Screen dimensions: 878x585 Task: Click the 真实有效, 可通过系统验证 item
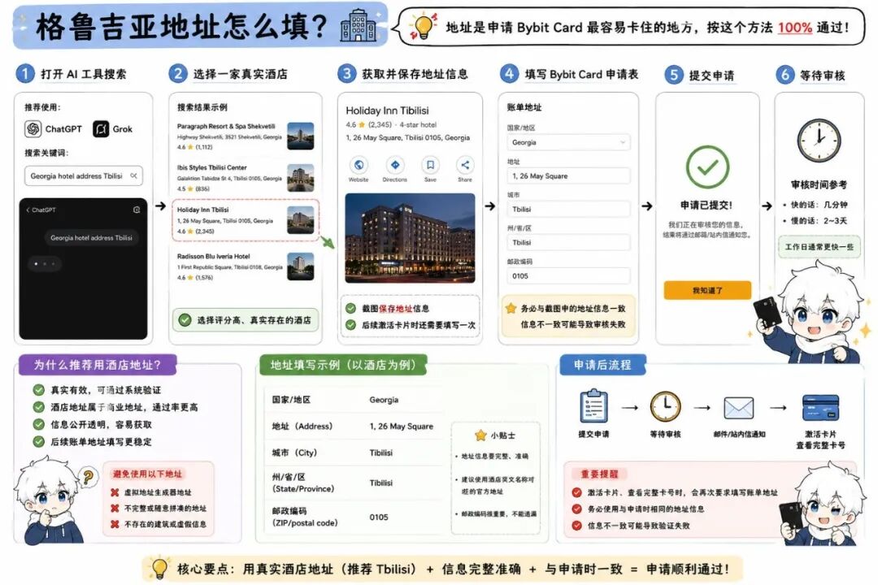click(97, 390)
